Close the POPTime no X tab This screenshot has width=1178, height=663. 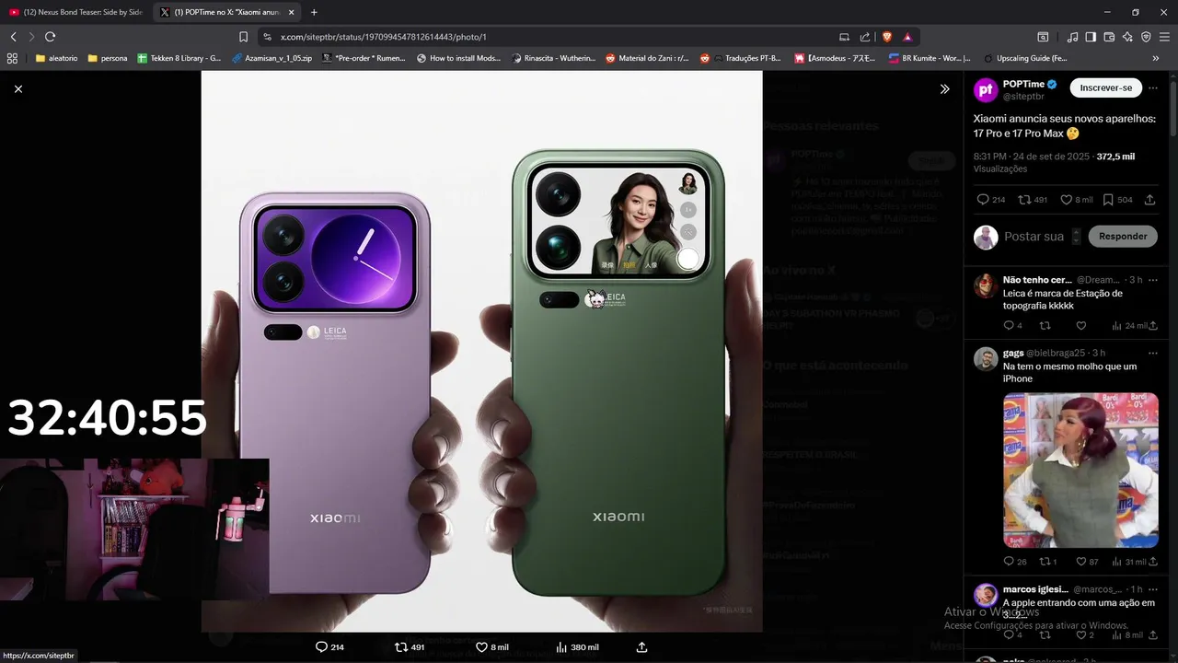tap(292, 12)
